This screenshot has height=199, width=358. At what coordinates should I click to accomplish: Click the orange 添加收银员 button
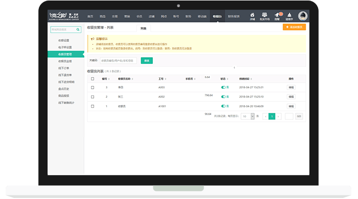294,27
